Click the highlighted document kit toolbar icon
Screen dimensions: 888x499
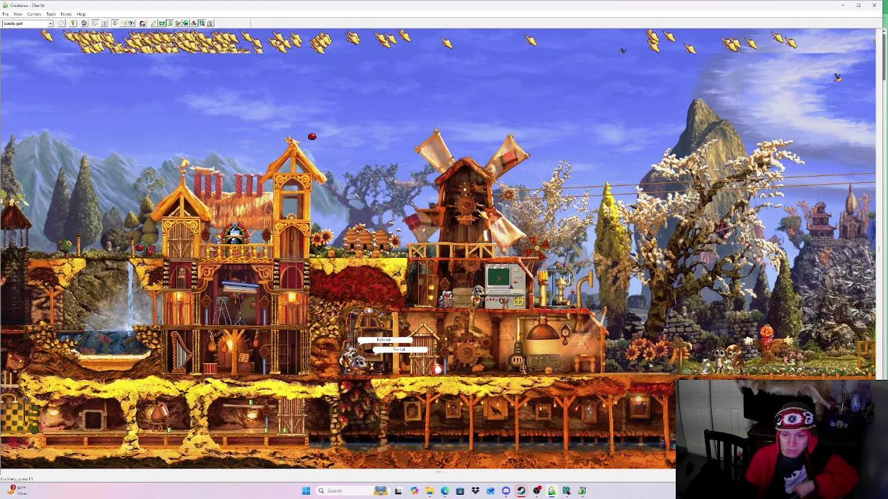click(x=202, y=24)
